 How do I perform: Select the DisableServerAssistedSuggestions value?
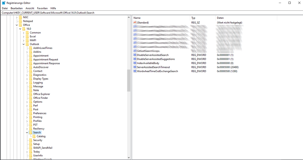click(156, 59)
